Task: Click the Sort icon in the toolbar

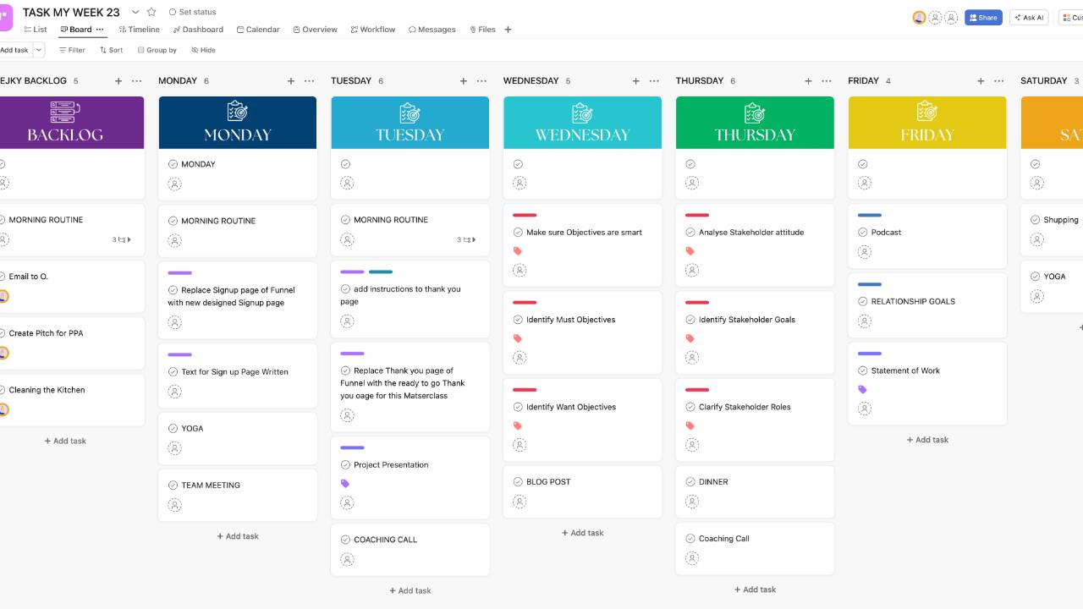Action: (102, 50)
